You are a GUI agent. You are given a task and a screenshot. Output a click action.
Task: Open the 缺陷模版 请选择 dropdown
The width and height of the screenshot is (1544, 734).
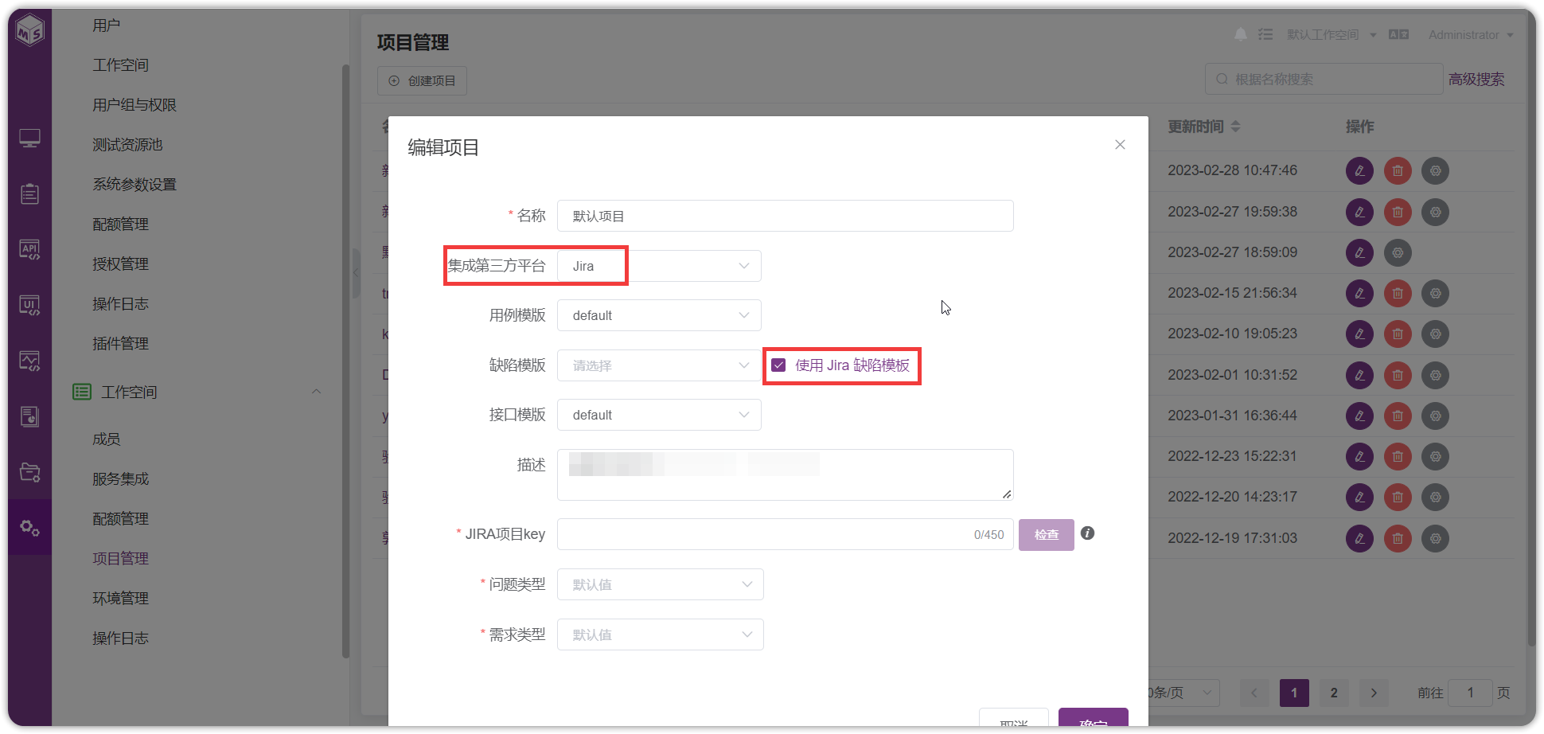tap(659, 365)
